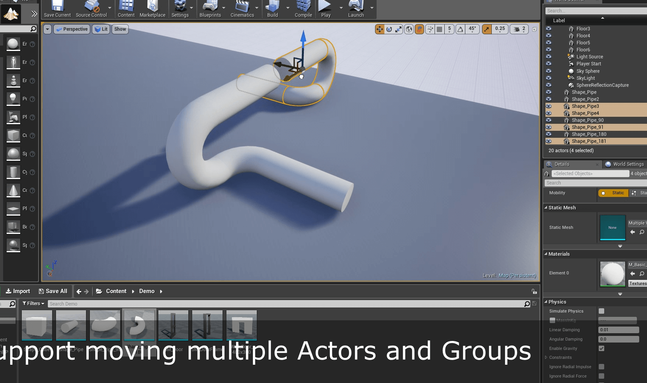
Task: Open Source Control toolbar button
Action: click(91, 9)
